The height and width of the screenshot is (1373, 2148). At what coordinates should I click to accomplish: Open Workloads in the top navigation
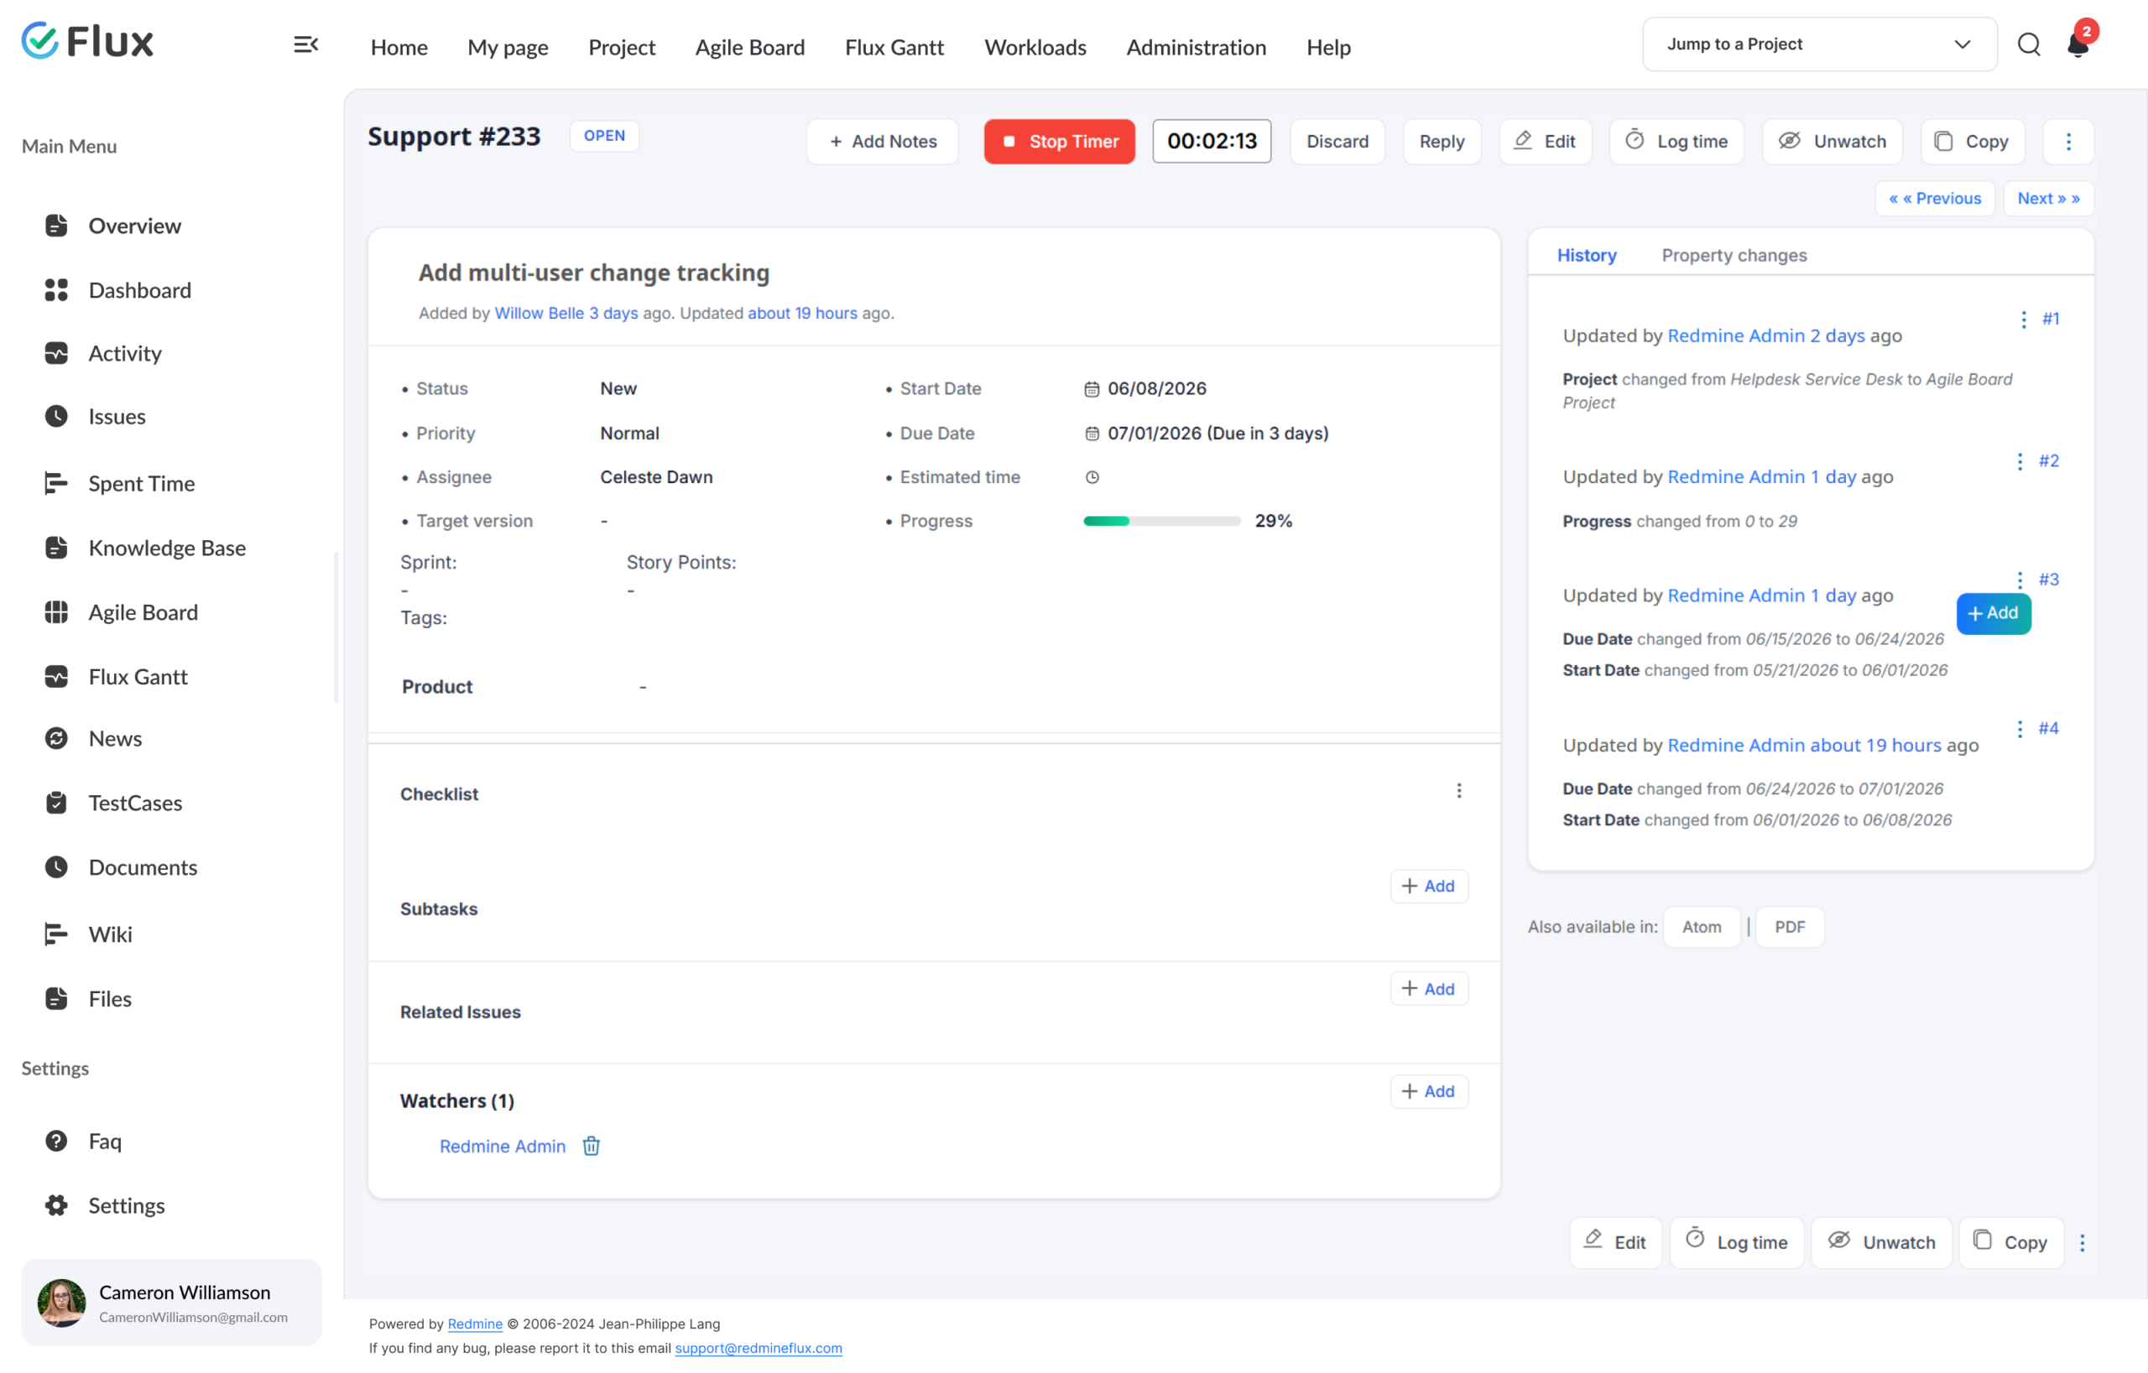coord(1035,46)
